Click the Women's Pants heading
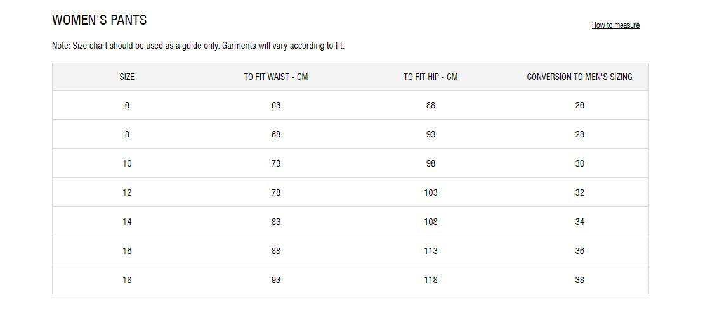The height and width of the screenshot is (328, 703). pos(100,20)
